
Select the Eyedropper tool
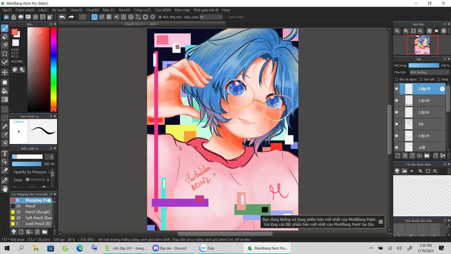pos(4,180)
